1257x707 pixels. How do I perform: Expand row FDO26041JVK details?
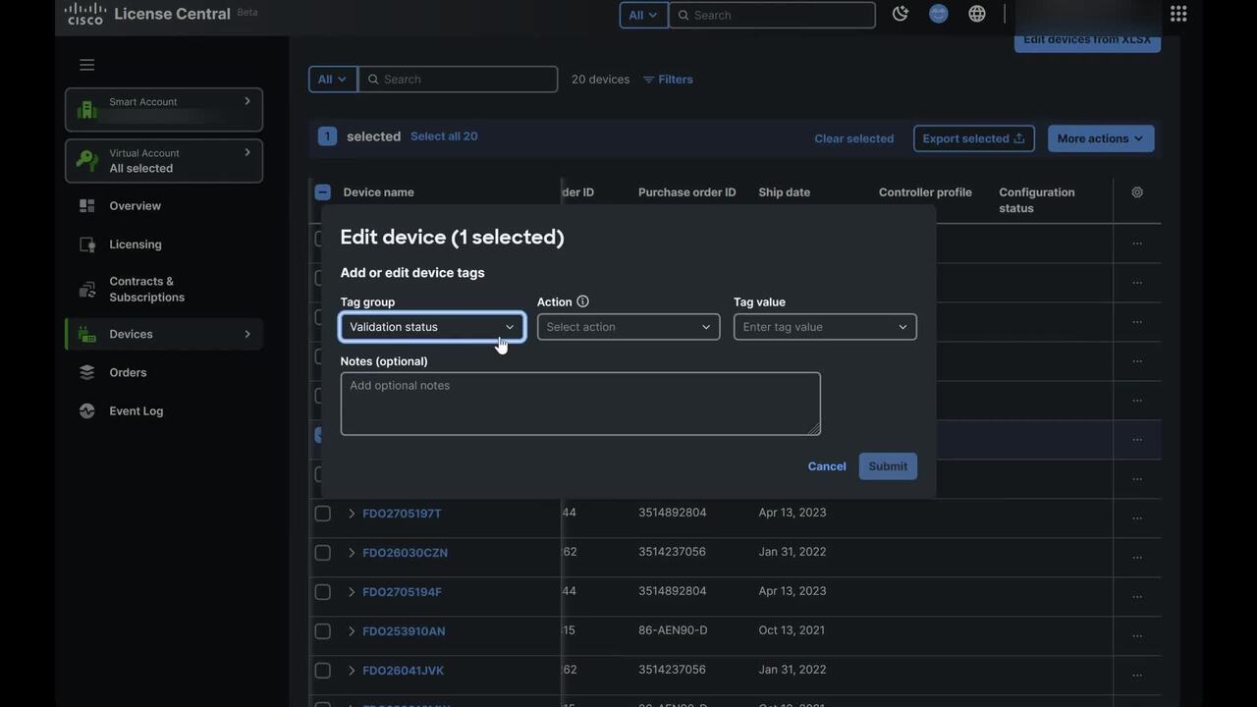coord(352,671)
